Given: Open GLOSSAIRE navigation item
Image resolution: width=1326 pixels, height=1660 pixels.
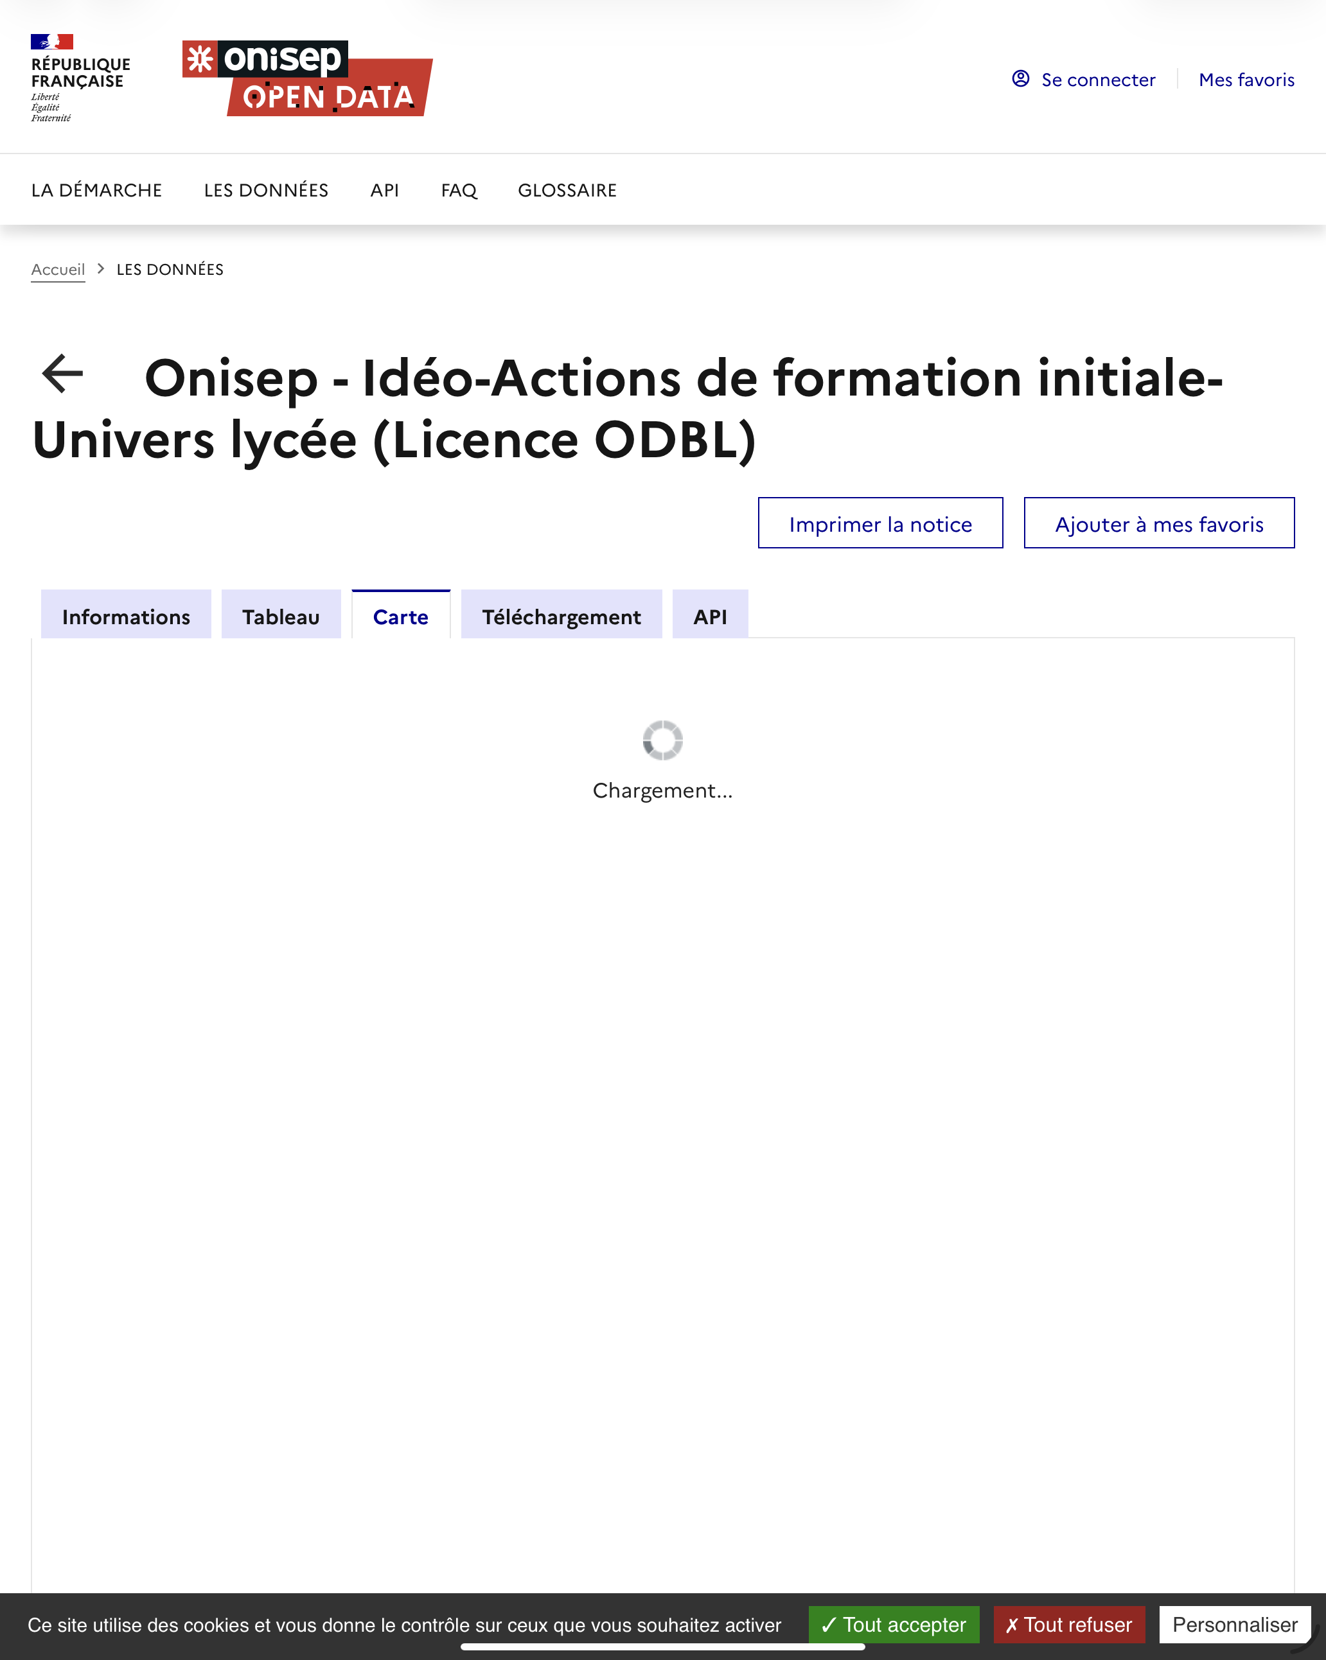Looking at the screenshot, I should [x=566, y=190].
